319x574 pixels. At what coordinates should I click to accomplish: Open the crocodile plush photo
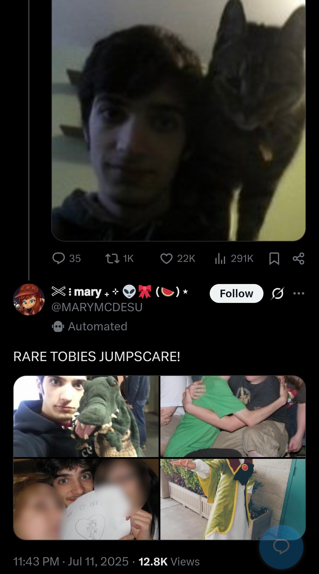click(x=86, y=416)
